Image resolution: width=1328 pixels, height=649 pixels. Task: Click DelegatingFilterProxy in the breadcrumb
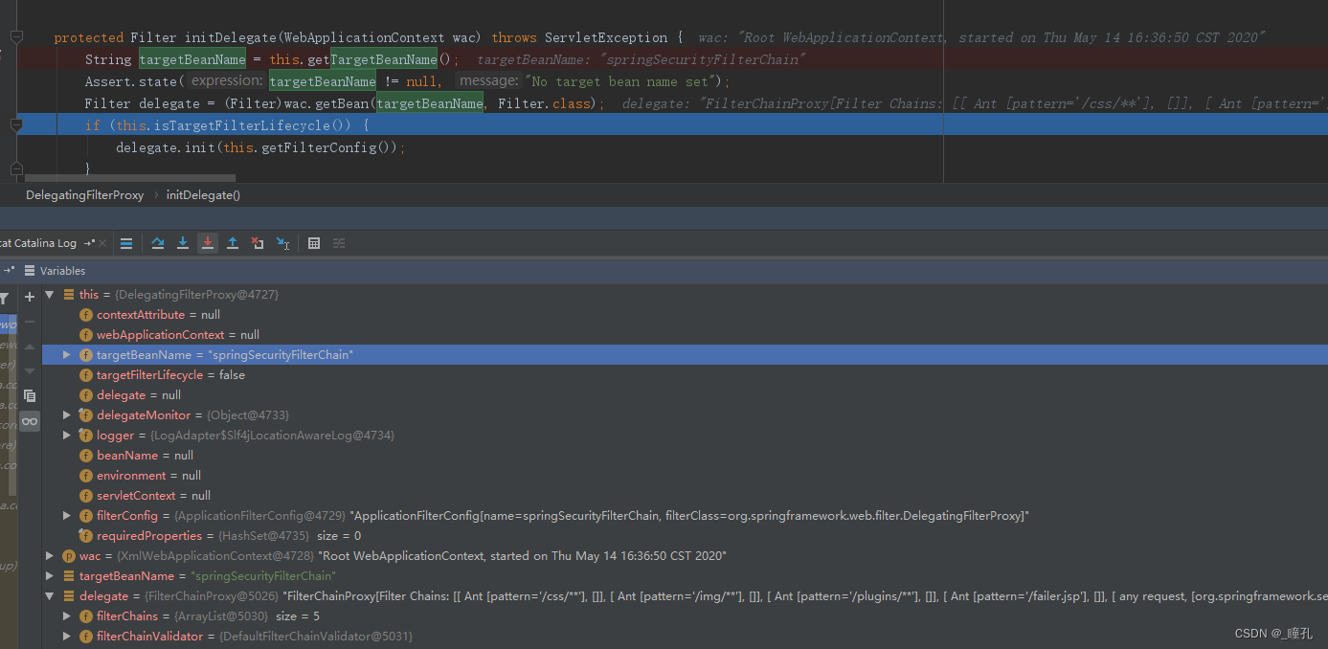(84, 195)
